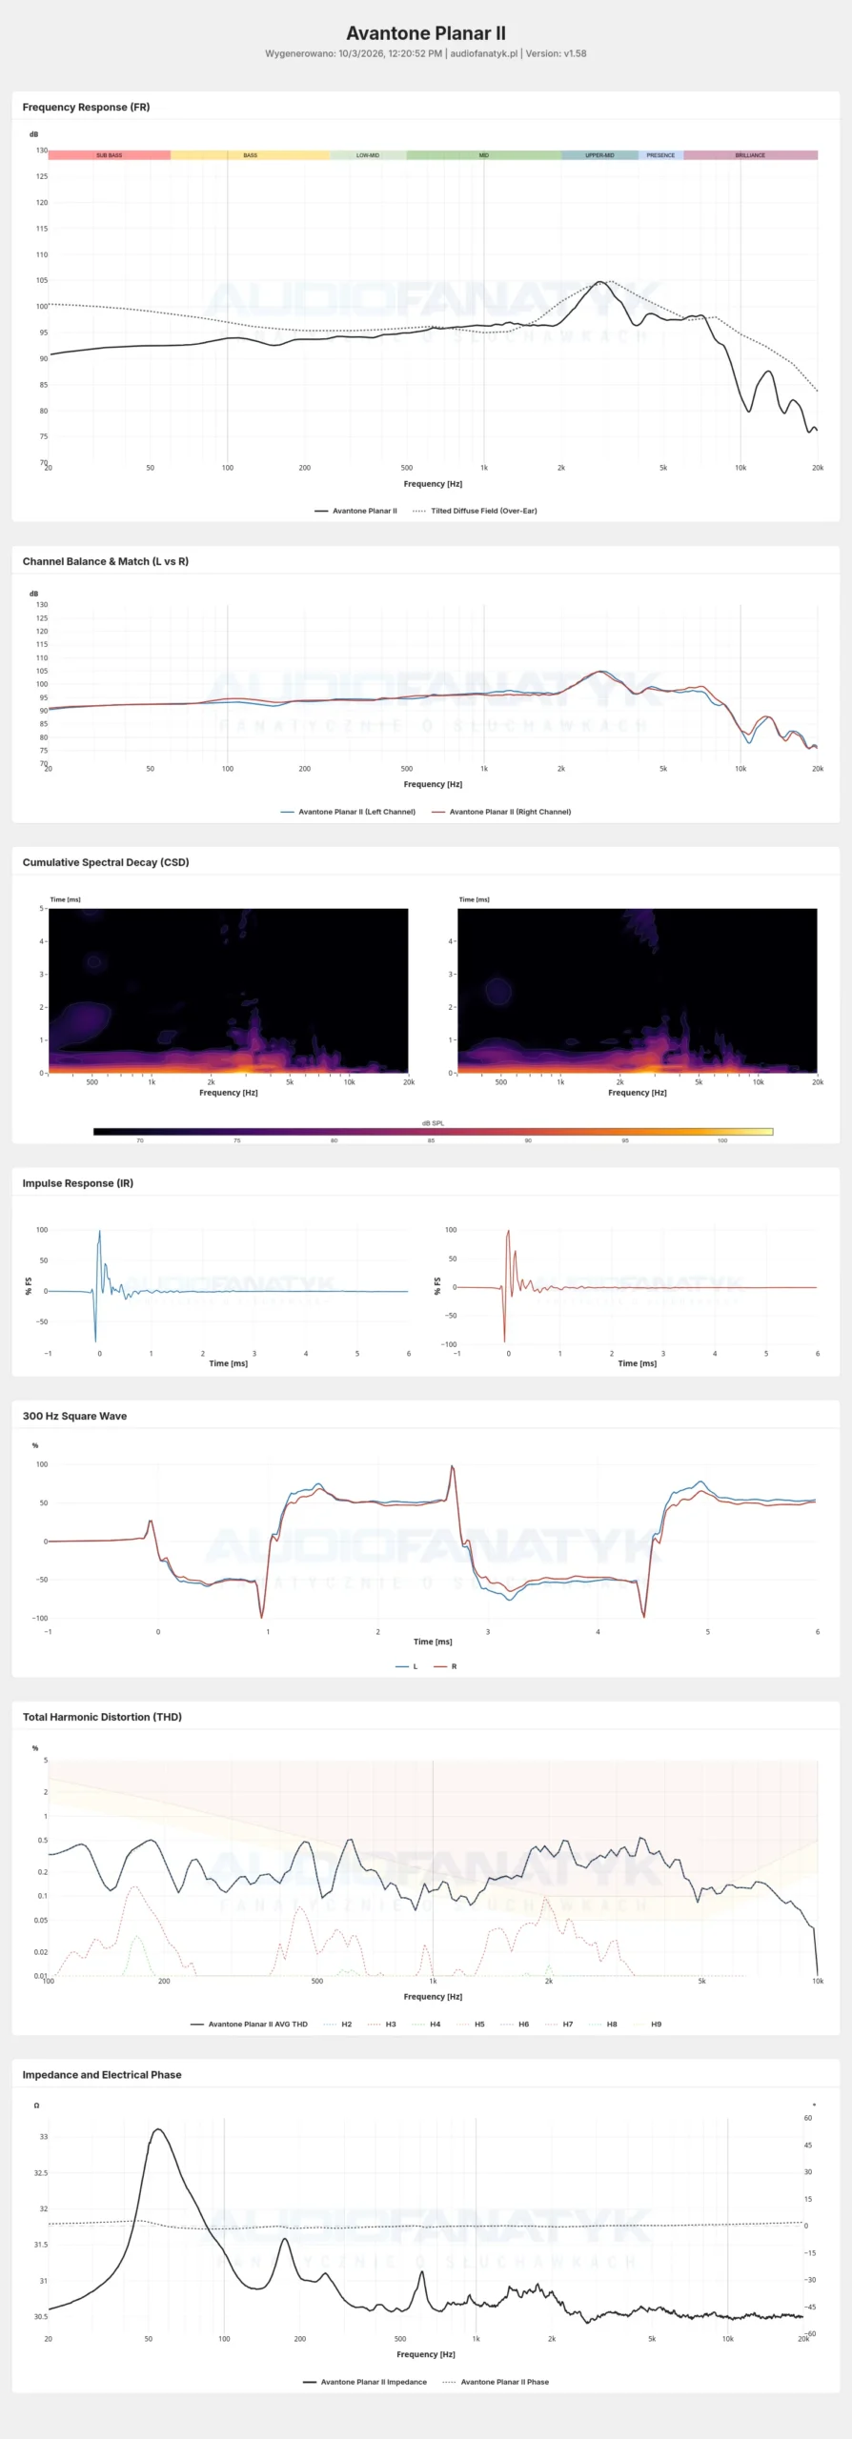Toggle the H9 harmonic legend entry
The height and width of the screenshot is (2439, 852).
(648, 2024)
